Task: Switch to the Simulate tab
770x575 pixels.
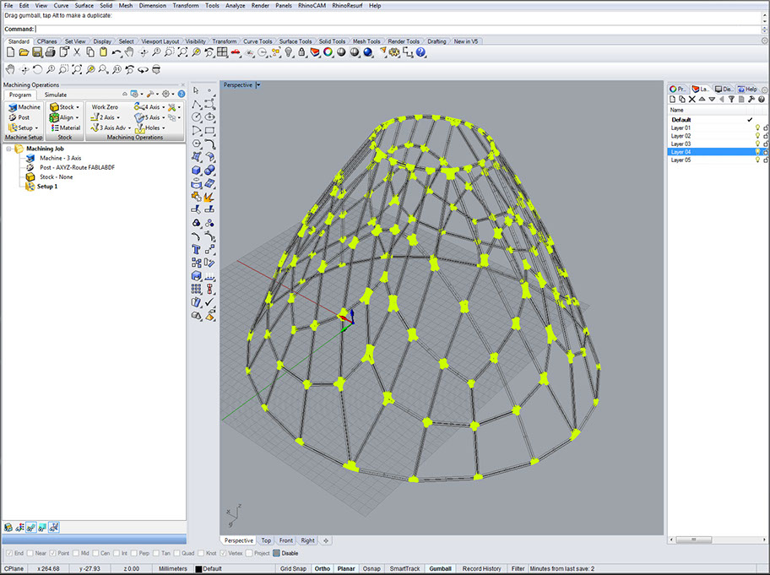Action: click(56, 95)
